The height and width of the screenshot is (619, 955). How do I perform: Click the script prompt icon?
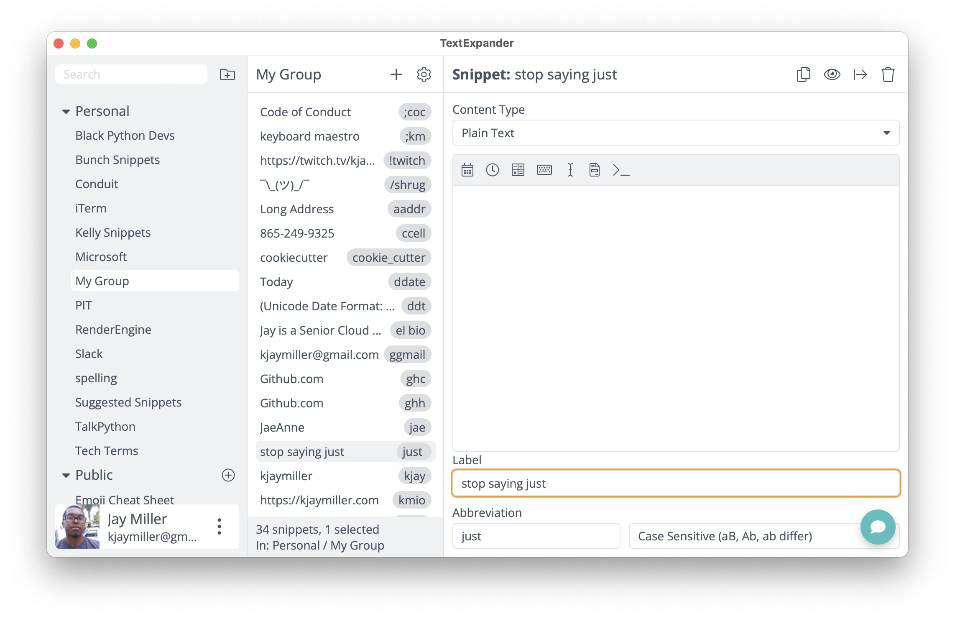[621, 170]
